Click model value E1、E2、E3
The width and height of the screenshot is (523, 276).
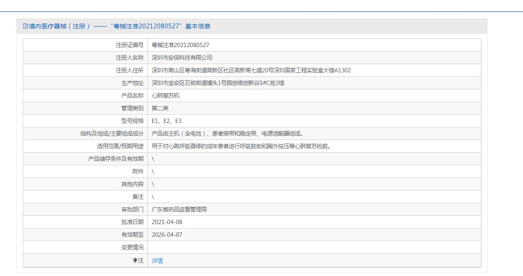[x=166, y=121]
